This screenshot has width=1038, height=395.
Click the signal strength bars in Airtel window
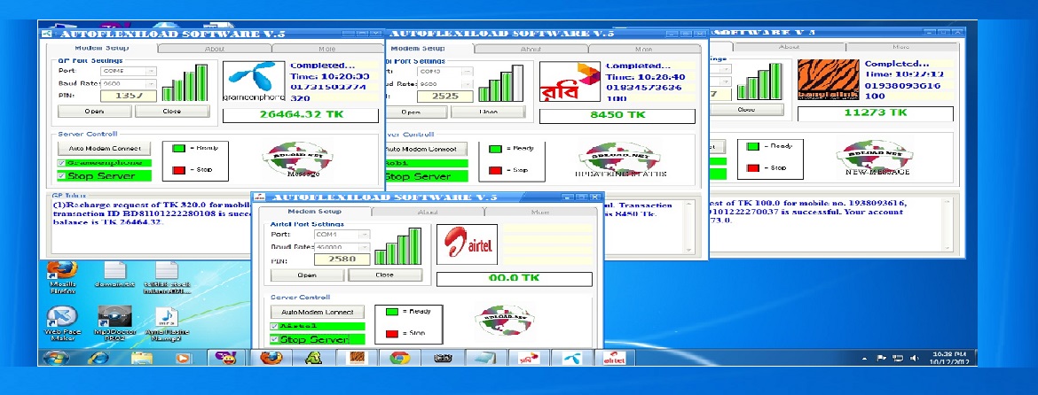[x=397, y=246]
